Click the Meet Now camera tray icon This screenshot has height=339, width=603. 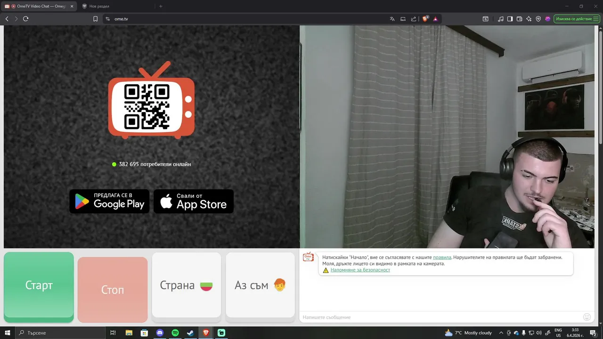tap(509, 333)
